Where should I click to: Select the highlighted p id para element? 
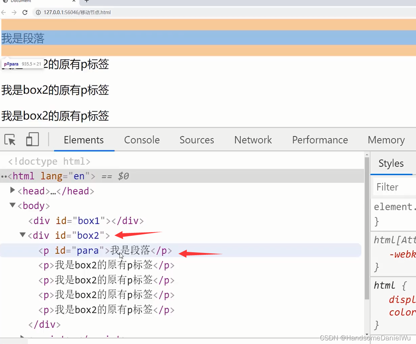(x=91, y=250)
